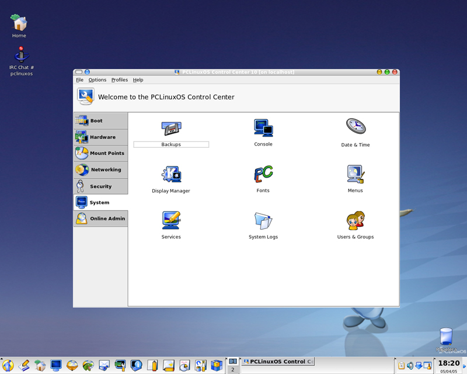
Task: Switch to the Boot category
Action: pyautogui.click(x=101, y=121)
